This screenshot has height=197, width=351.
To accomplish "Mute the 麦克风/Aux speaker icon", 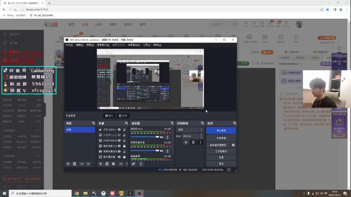I will (161, 137).
